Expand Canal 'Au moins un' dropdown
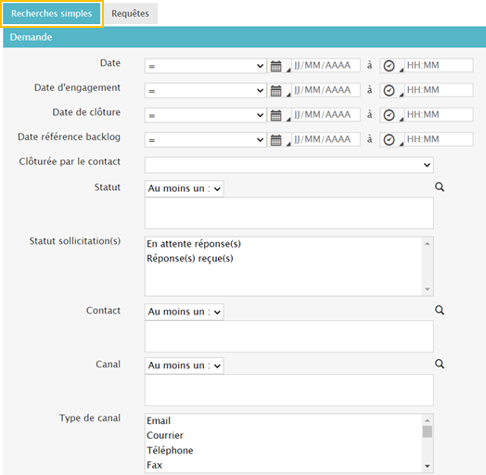The height and width of the screenshot is (475, 486). coord(185,366)
